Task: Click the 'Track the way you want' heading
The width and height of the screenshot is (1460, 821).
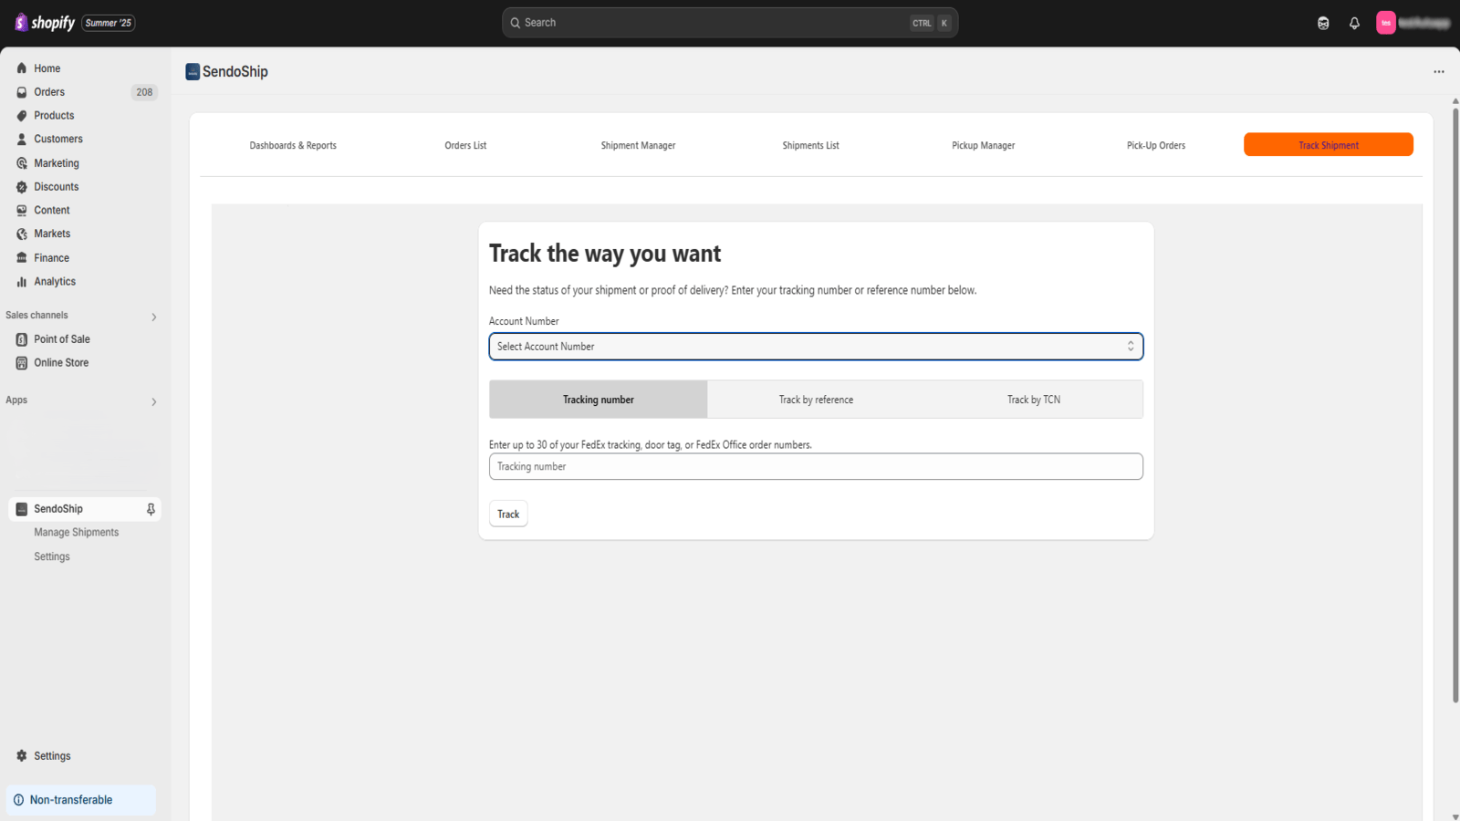Action: [x=605, y=254]
